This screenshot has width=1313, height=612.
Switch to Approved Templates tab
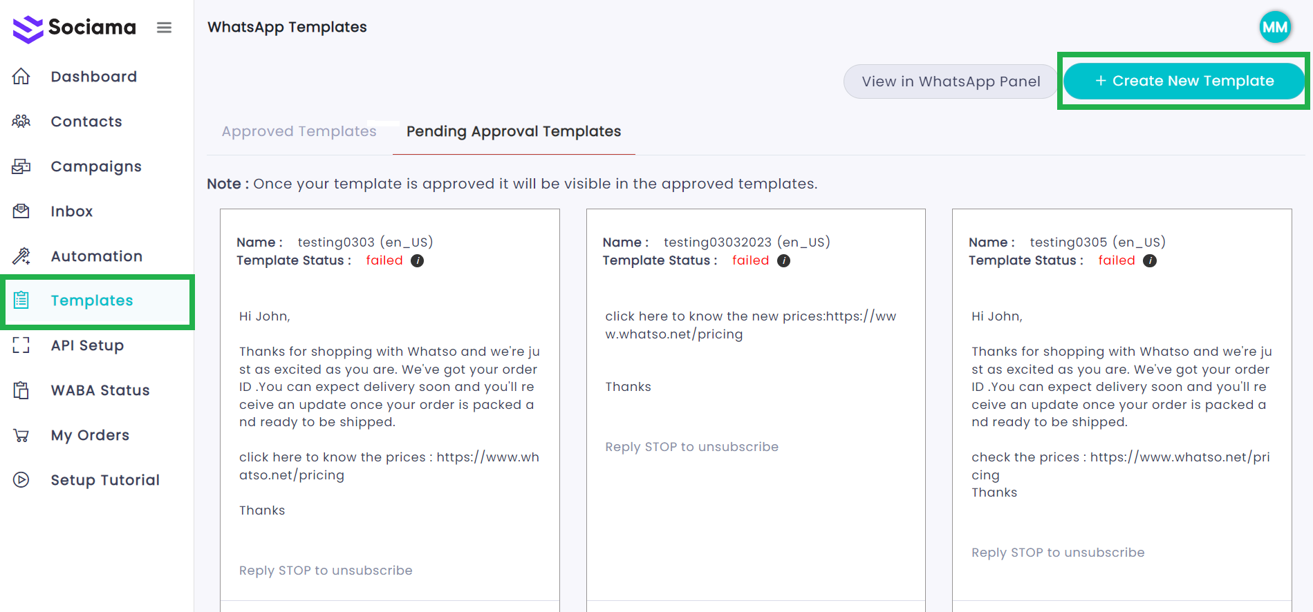[299, 131]
